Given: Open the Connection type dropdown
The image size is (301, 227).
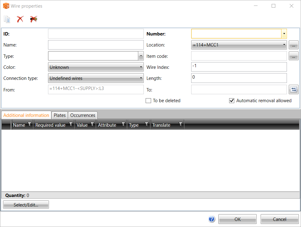Looking at the screenshot, I should tap(96, 78).
